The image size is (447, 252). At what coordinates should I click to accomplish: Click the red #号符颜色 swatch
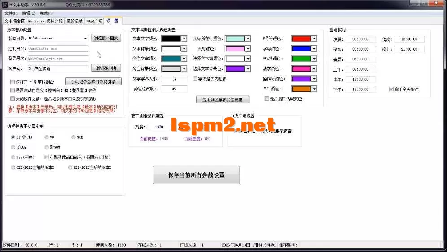(x=301, y=38)
